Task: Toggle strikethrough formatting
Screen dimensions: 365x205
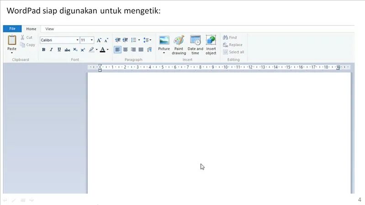Action: tap(67, 50)
